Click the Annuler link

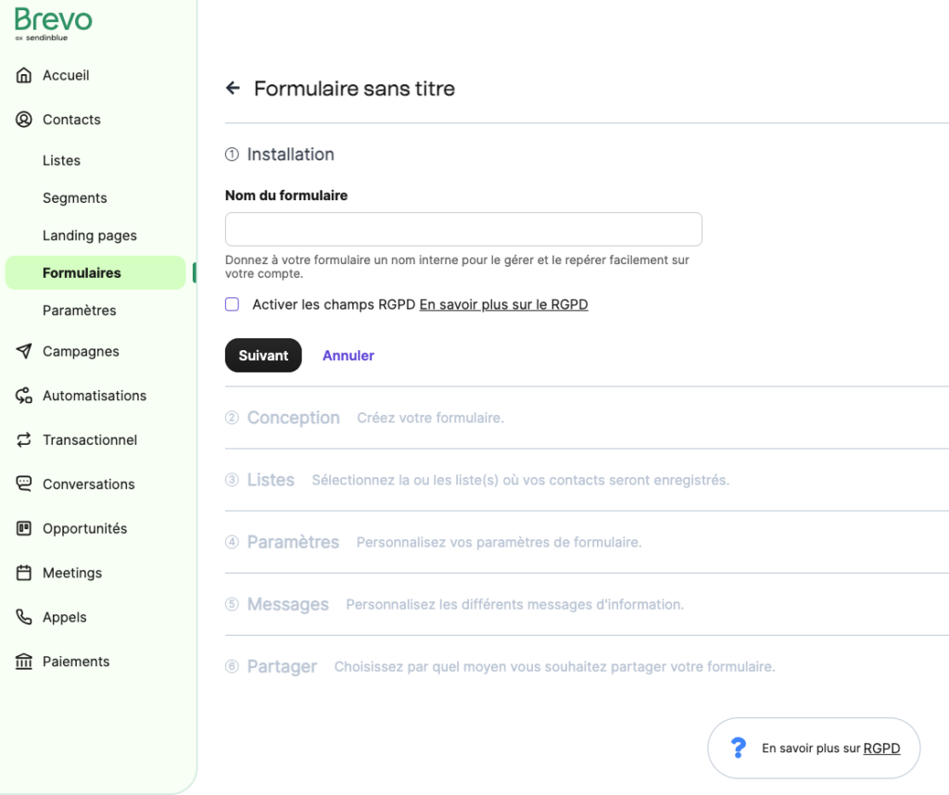coord(348,356)
